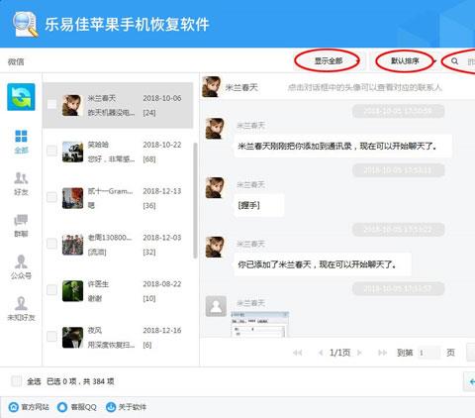Go to previous page arrow
This screenshot has height=418, width=475.
click(x=321, y=353)
